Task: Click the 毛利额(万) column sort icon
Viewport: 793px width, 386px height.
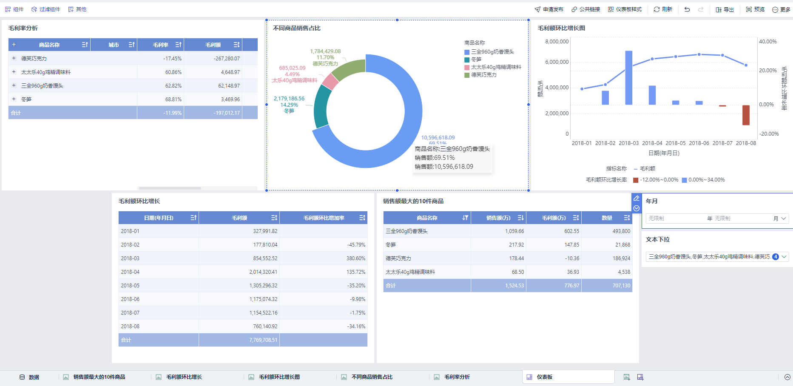Action: pyautogui.click(x=576, y=218)
